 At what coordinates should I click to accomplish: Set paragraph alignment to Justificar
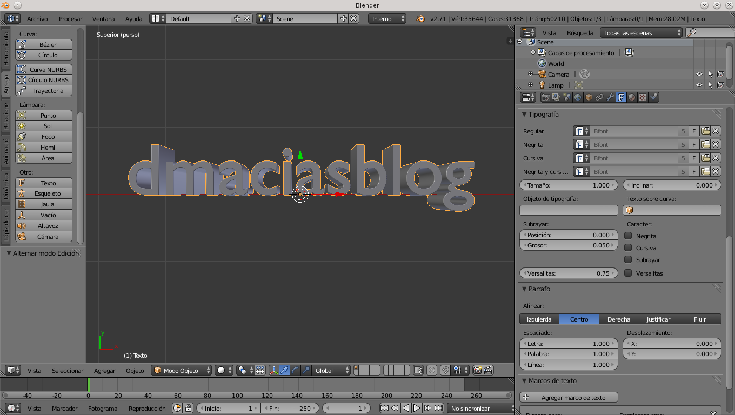[659, 319]
